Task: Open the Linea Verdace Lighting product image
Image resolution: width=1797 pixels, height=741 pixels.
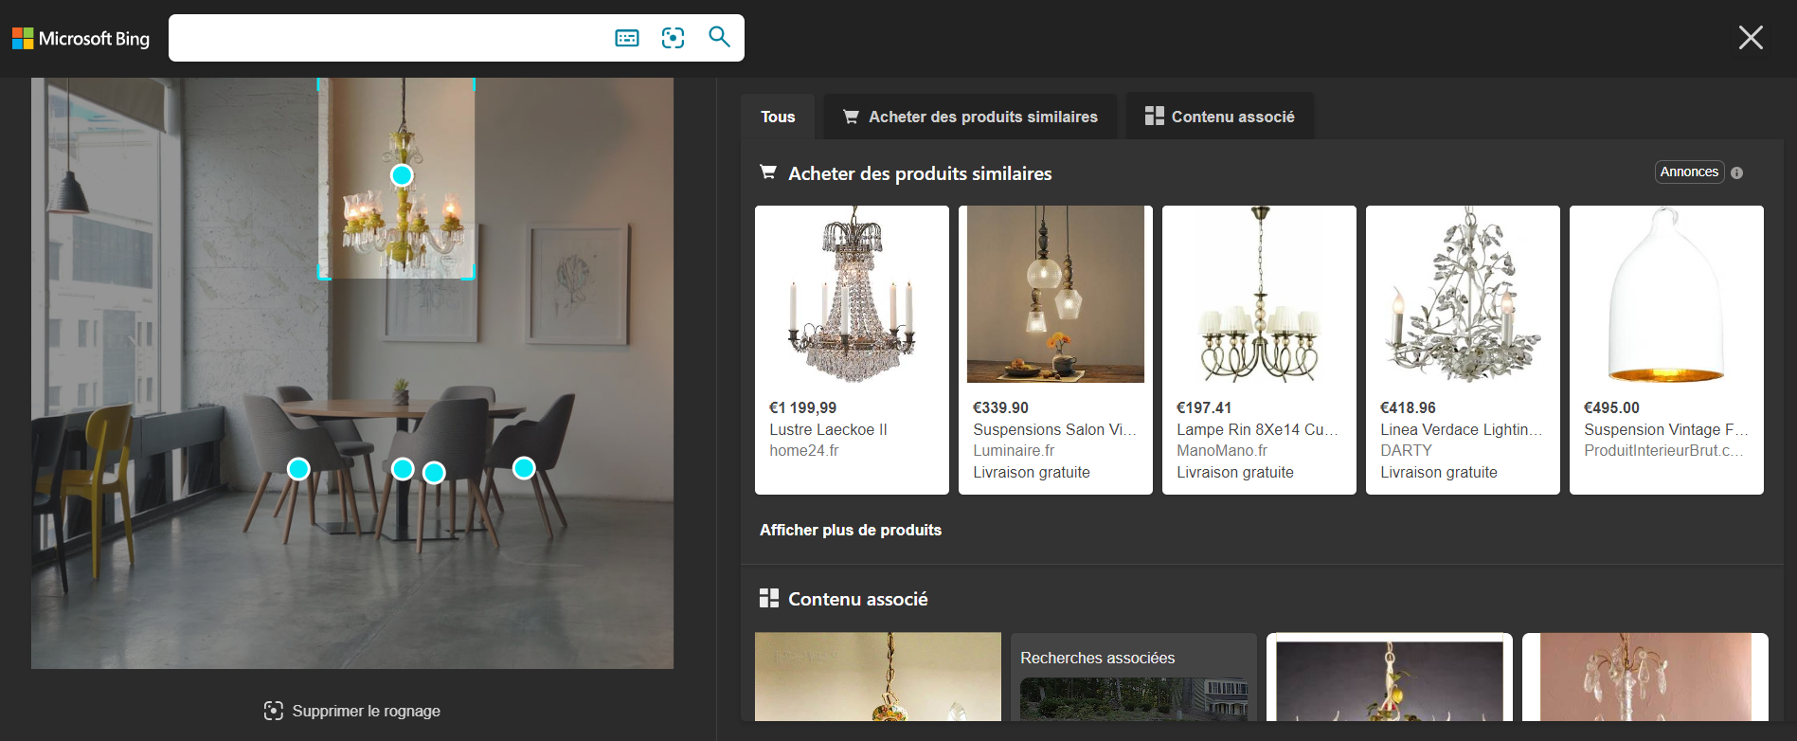Action: point(1463,295)
